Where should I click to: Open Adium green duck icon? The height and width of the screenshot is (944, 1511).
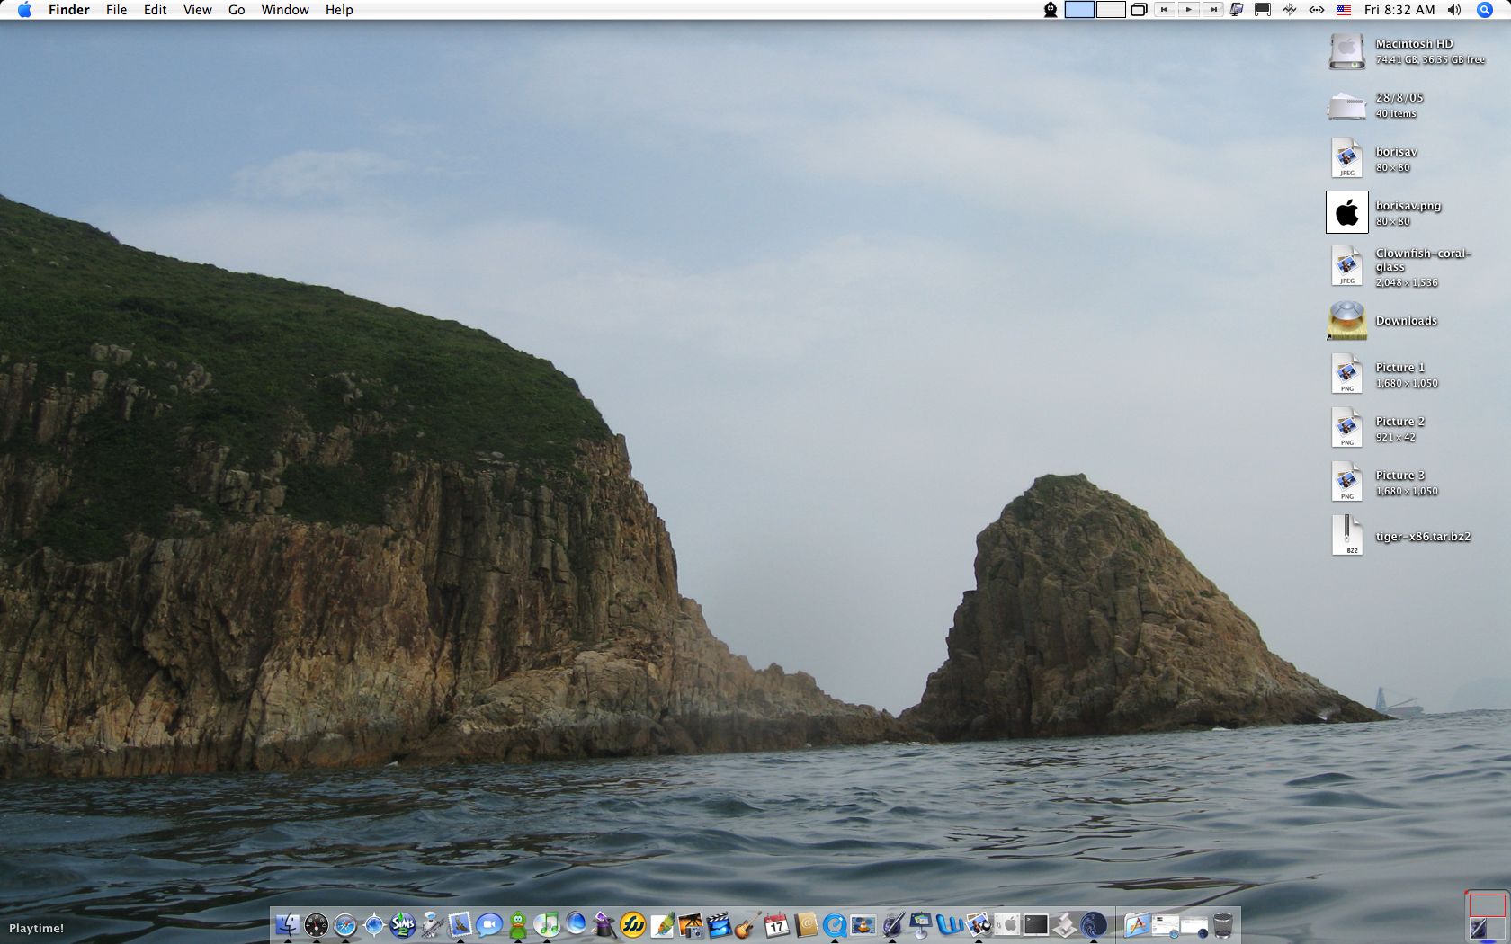517,924
